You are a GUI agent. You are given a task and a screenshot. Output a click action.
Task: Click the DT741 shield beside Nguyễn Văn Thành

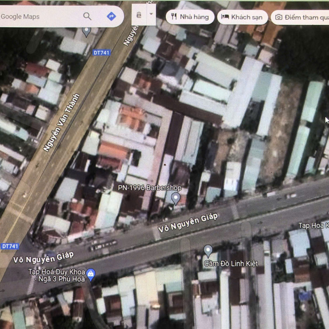click(102, 53)
